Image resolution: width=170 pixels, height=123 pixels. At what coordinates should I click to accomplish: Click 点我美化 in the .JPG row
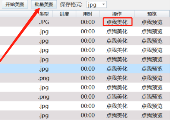[117, 22]
